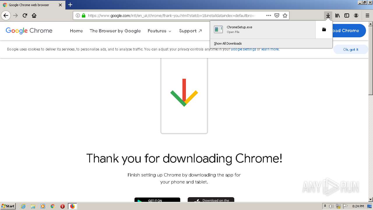This screenshot has width=373, height=210.
Task: Open the learn more link
Action: point(270,49)
